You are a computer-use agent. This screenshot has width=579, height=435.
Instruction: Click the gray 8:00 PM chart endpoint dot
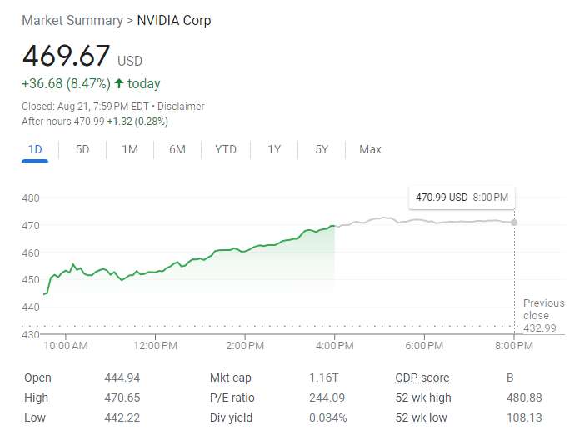pyautogui.click(x=513, y=222)
